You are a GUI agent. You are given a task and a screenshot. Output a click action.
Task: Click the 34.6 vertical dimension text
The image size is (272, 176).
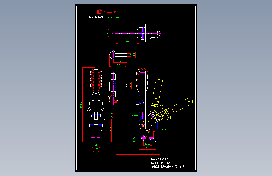(x=111, y=130)
